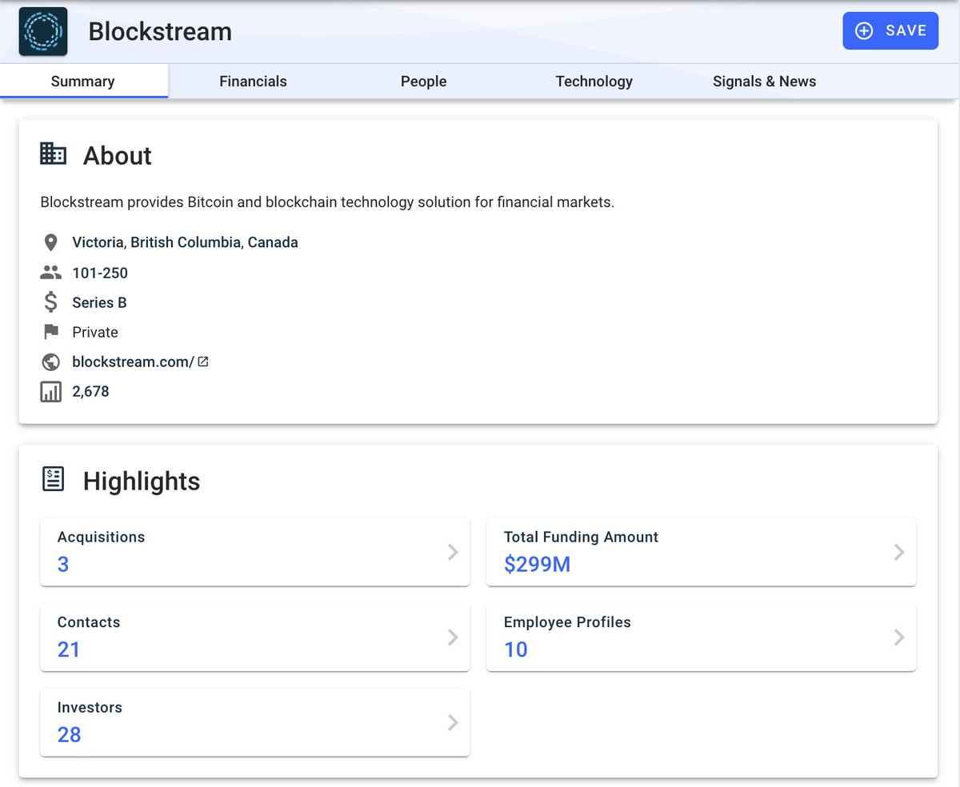Click the Investors card label
Screen dimensions: 960x787
[90, 708]
